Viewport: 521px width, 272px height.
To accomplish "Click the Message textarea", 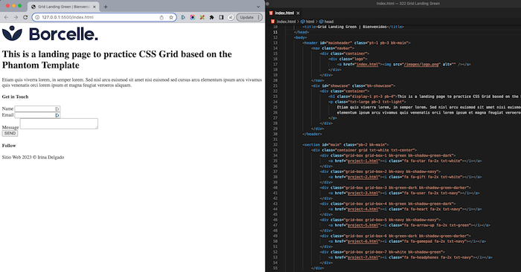I will pos(59,123).
